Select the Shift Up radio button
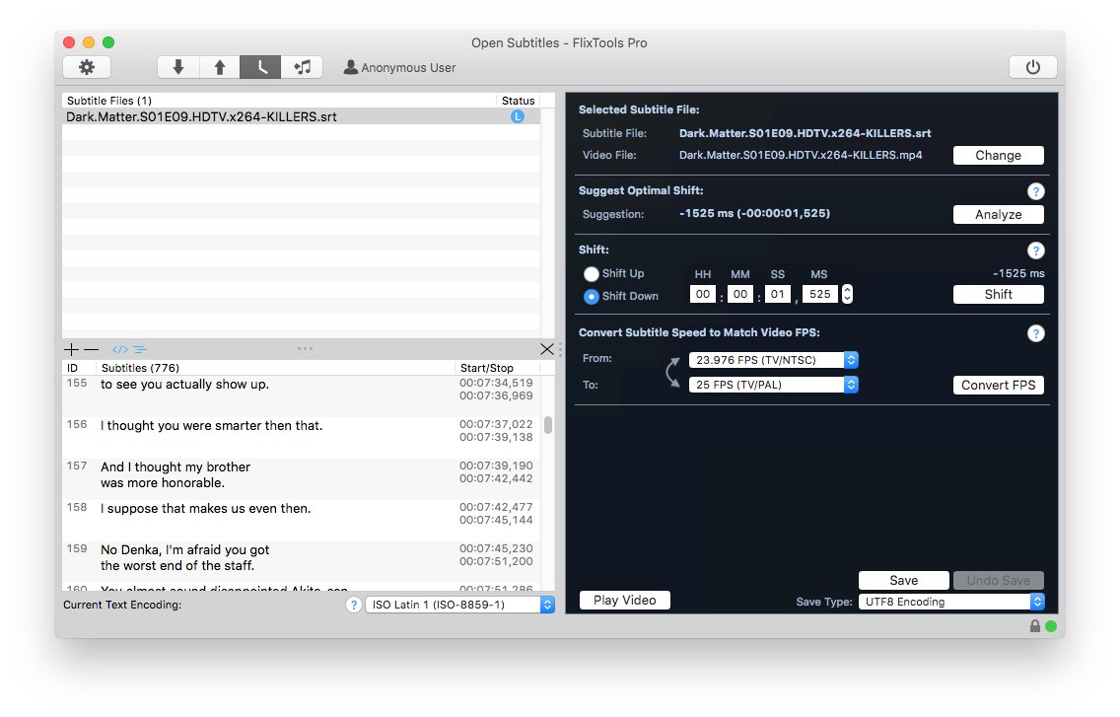 [591, 274]
